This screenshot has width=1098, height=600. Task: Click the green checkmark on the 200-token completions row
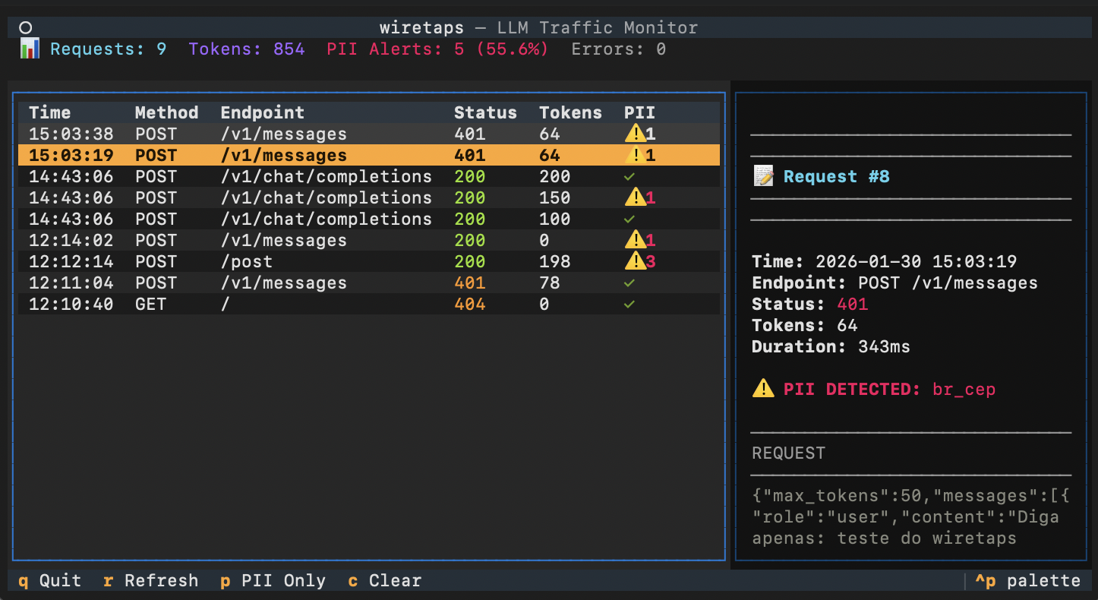[629, 175]
